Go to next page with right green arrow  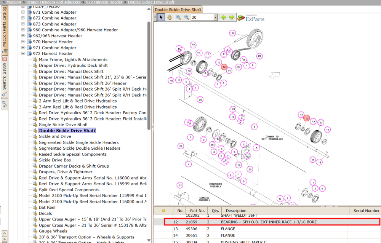click(x=232, y=17)
